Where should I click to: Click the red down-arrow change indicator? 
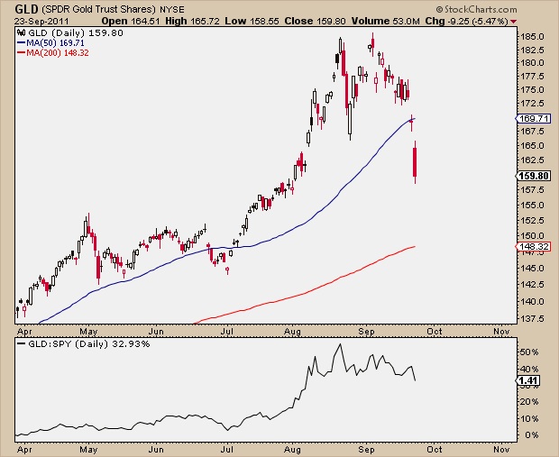pos(513,22)
